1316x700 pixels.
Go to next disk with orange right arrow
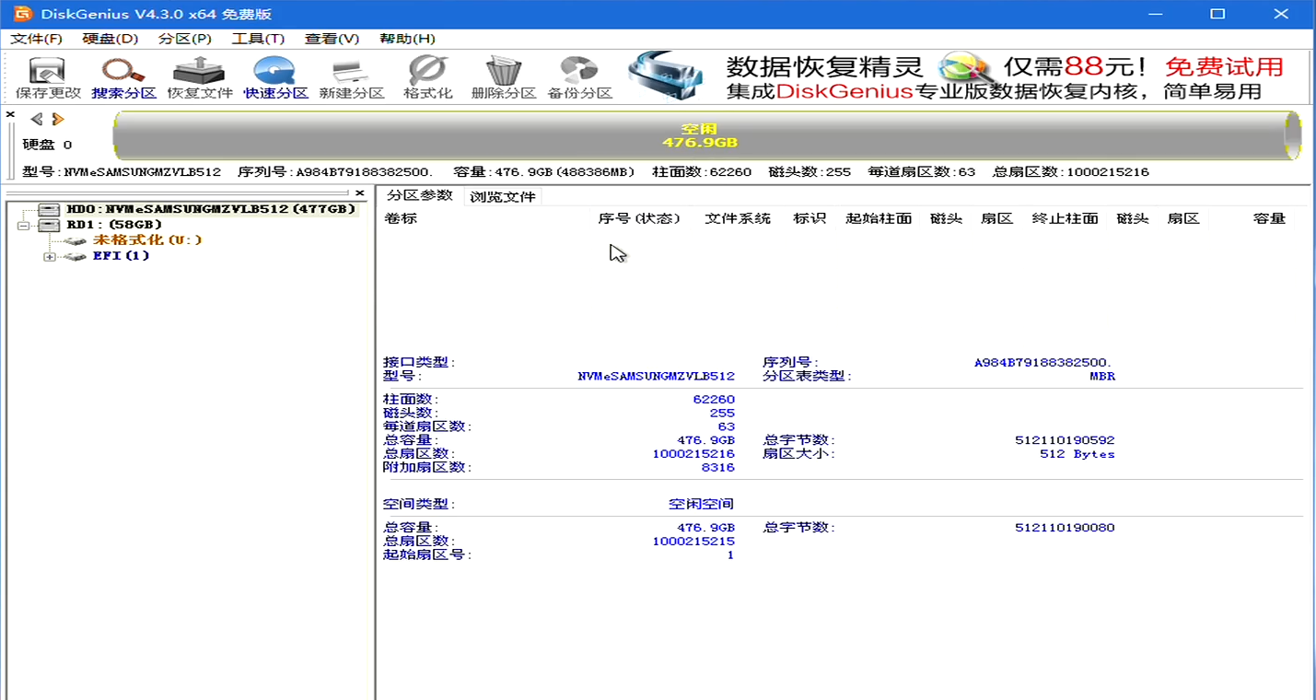[x=58, y=119]
